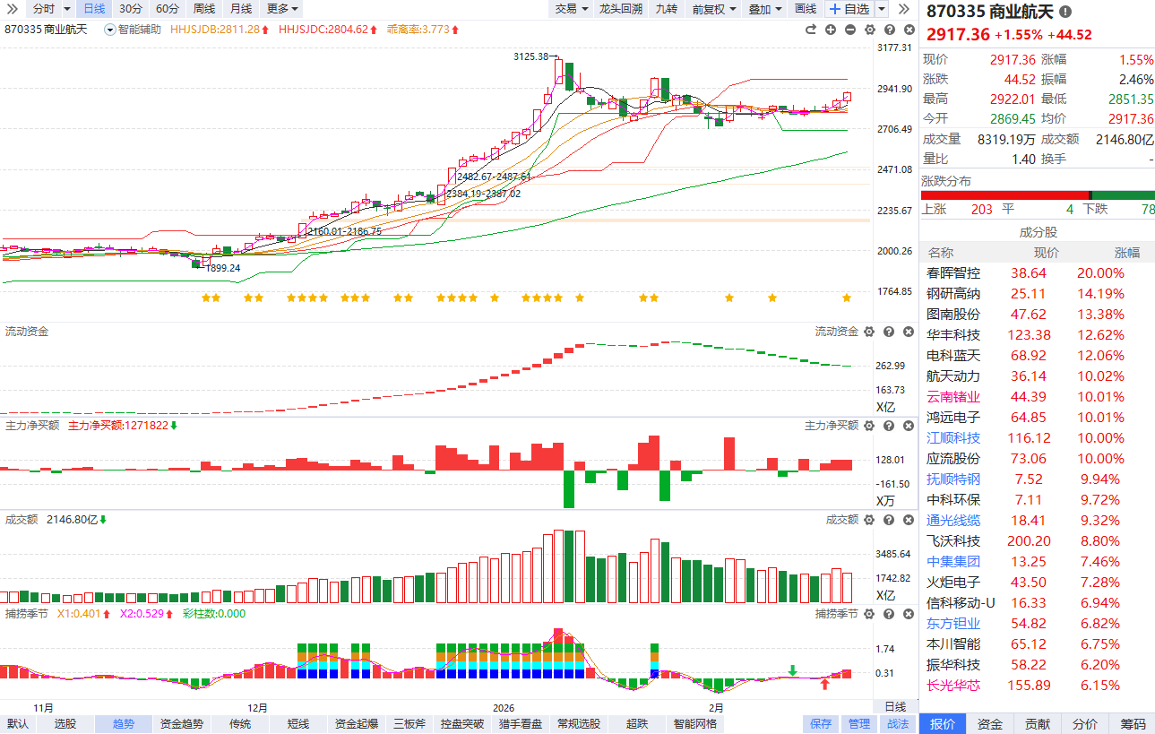This screenshot has width=1155, height=734.
Task: Open the 前复权 adjustment dropdown
Action: [x=714, y=9]
